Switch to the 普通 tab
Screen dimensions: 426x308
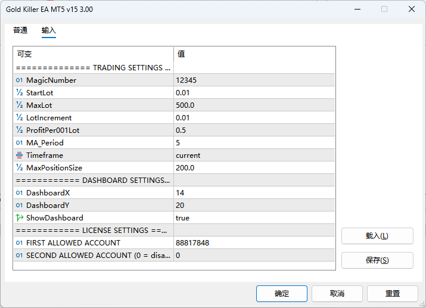[20, 30]
